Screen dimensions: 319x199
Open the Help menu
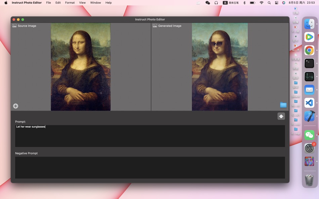point(108,3)
